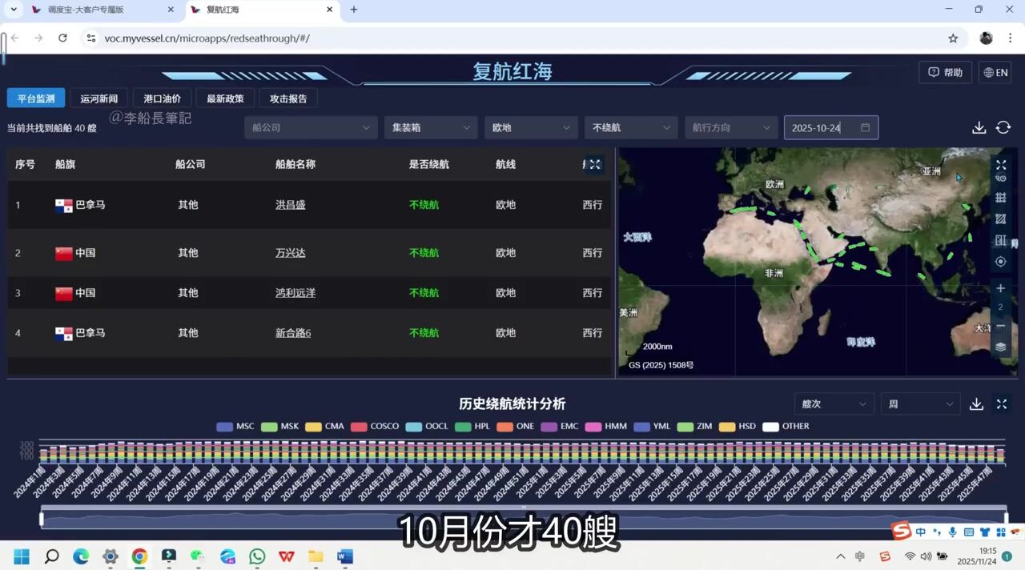Open the 集装箱 vessel type dropdown
1025x570 pixels.
(431, 128)
